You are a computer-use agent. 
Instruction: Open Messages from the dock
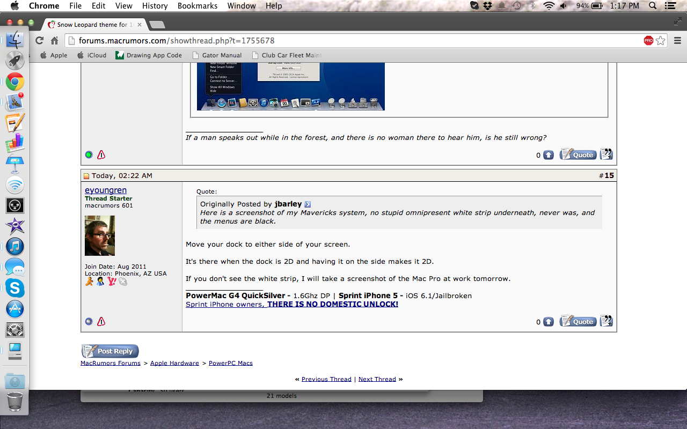(15, 267)
